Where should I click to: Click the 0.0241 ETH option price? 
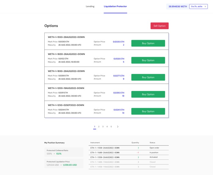tap(119, 110)
